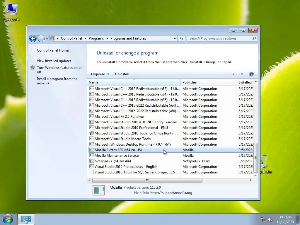The height and width of the screenshot is (225, 300).
Task: Select Microsoft Visual Studio Macro Tools
Action: point(171,139)
